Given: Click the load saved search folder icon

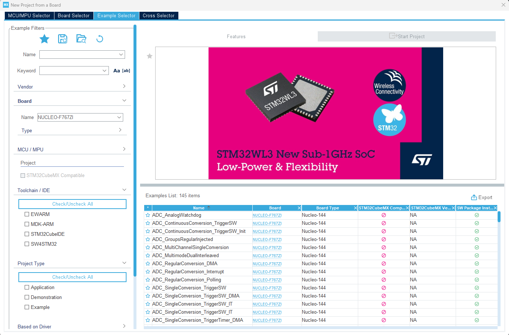Looking at the screenshot, I should 81,39.
